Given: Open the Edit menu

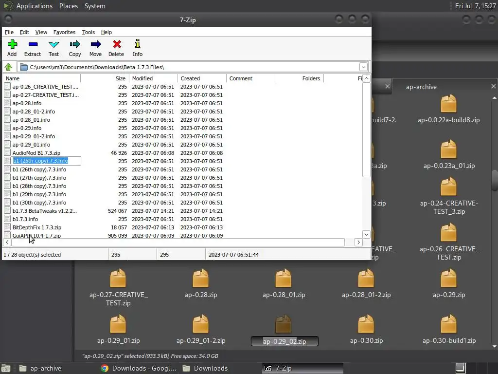Looking at the screenshot, I should point(24,32).
